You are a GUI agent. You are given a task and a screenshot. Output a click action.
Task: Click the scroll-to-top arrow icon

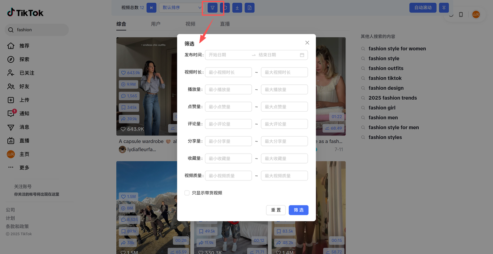pyautogui.click(x=444, y=8)
